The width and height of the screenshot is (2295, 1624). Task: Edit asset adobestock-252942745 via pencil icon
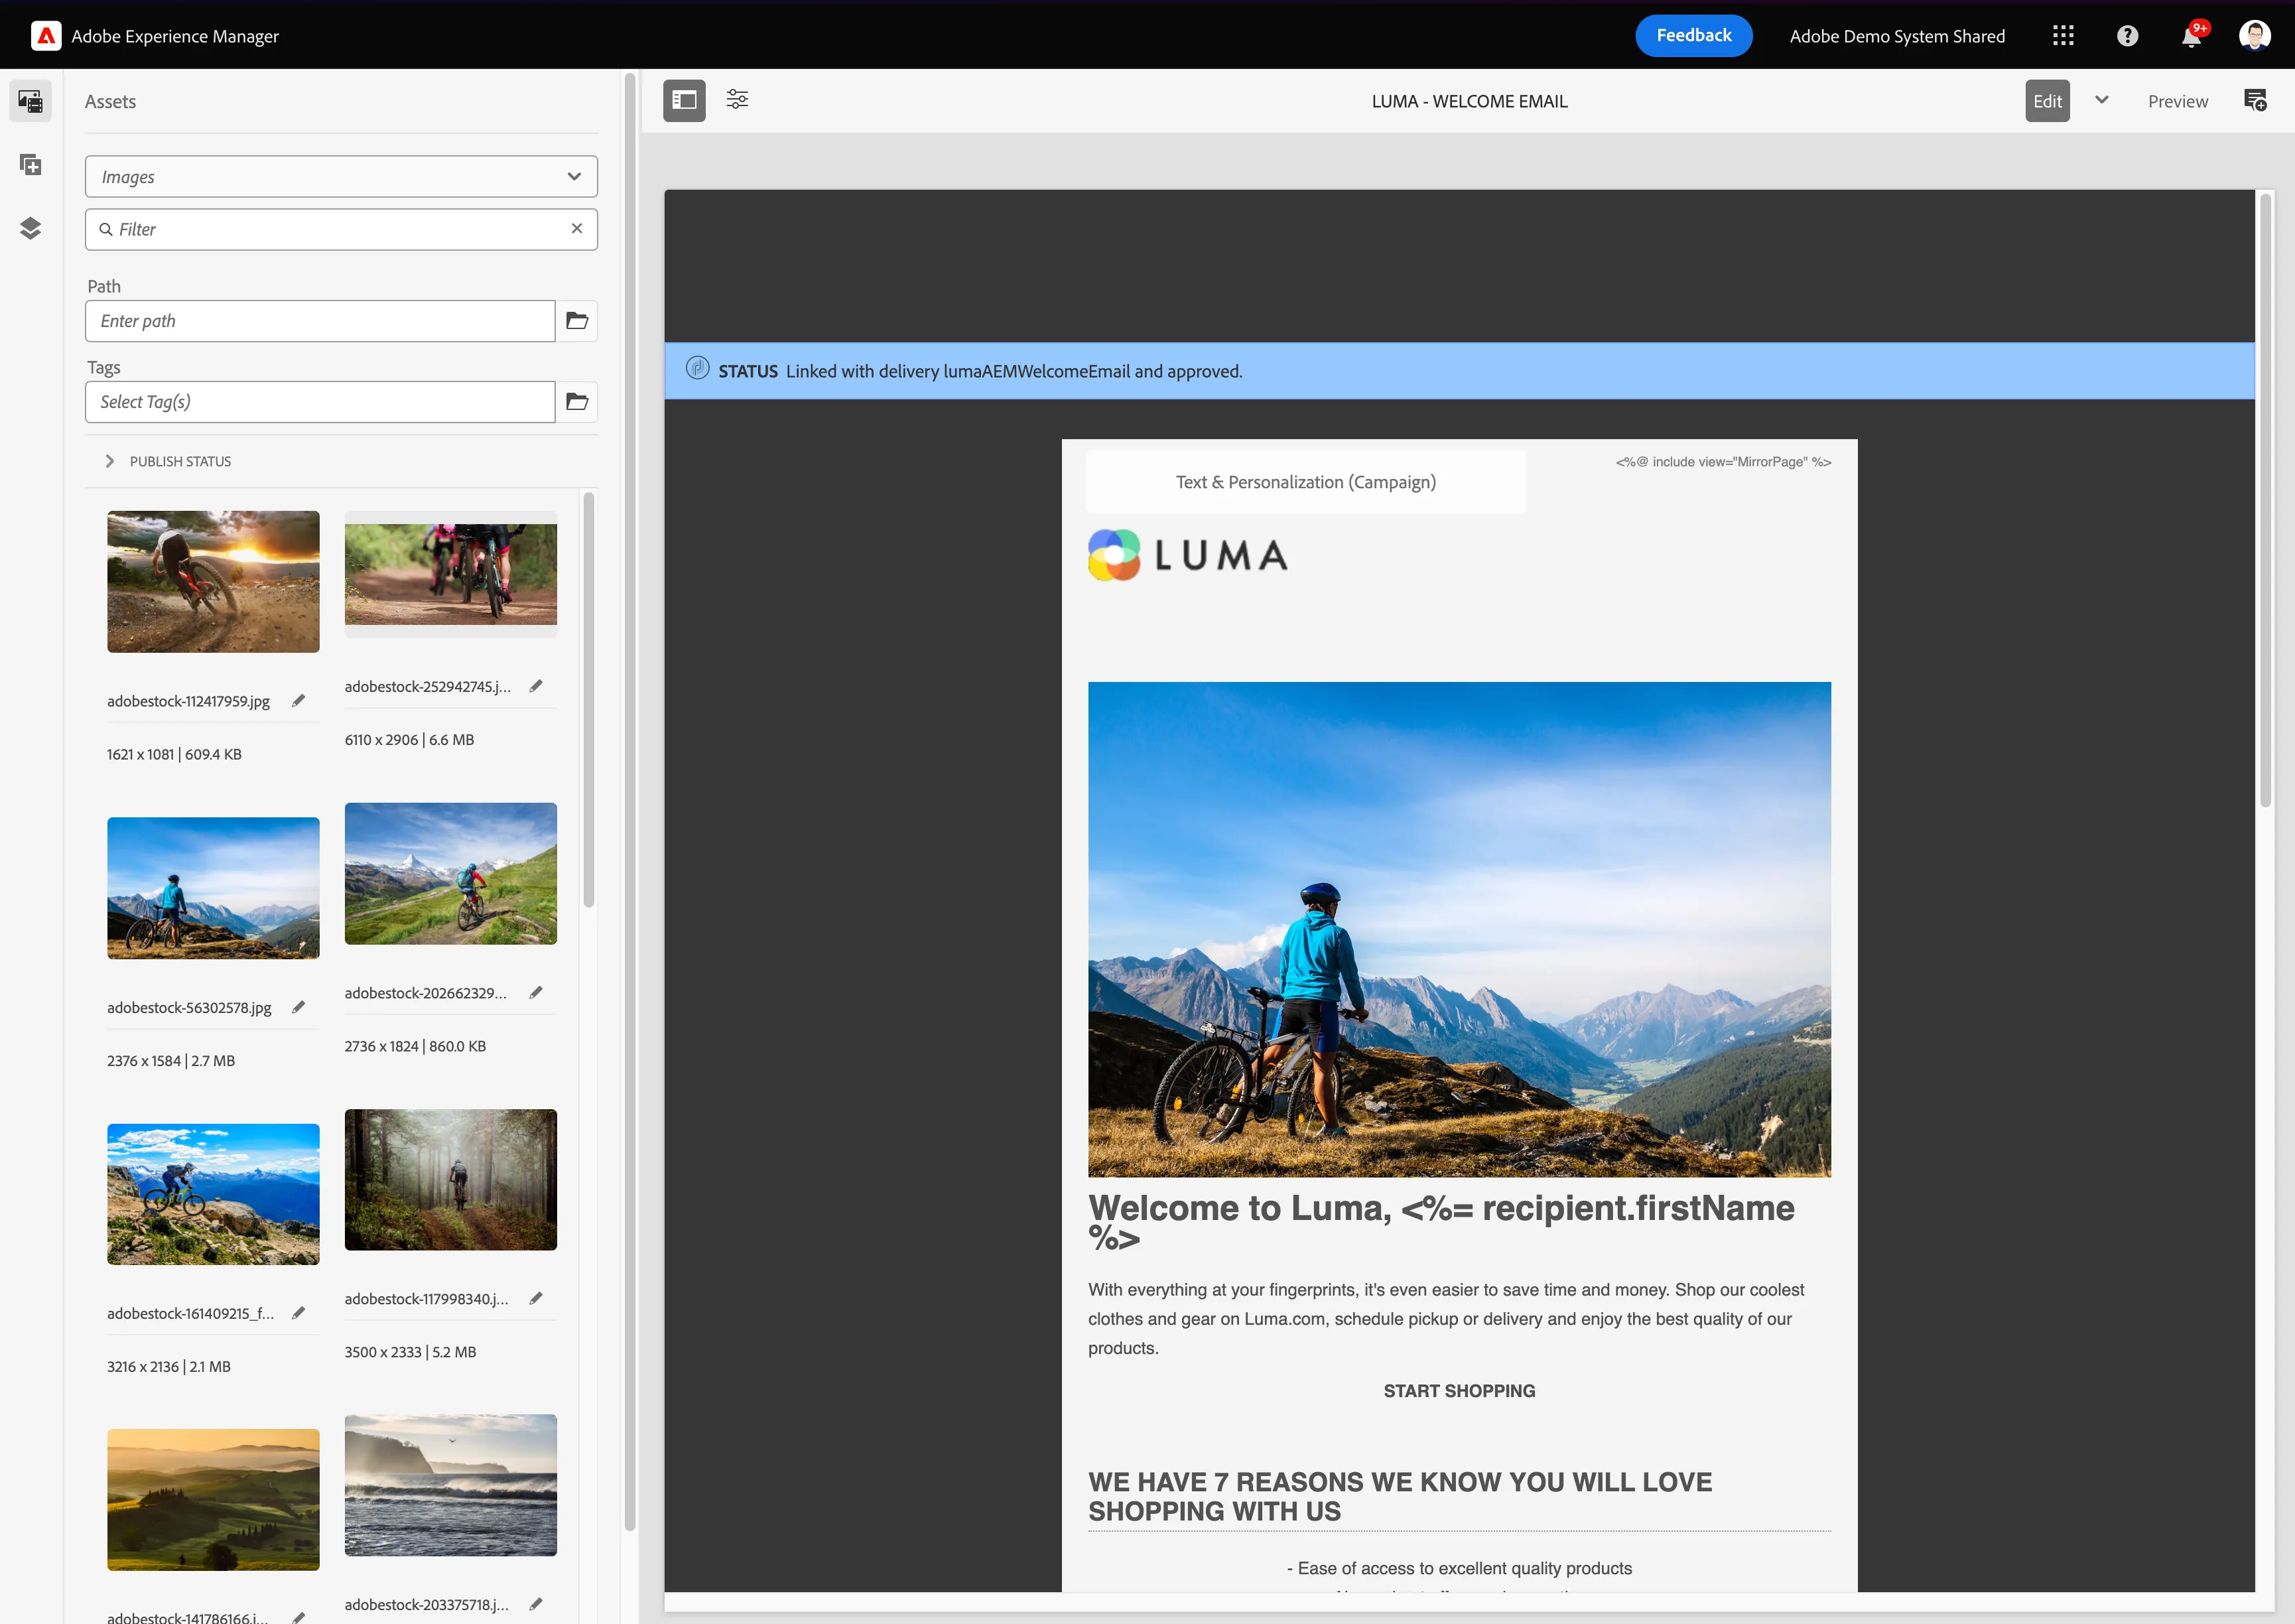(x=536, y=687)
